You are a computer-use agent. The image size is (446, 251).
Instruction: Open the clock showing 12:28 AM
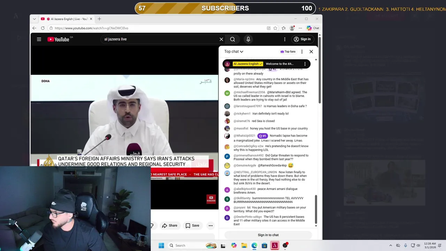click(430, 245)
